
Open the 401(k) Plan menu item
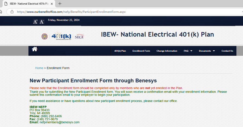[x=120, y=51]
